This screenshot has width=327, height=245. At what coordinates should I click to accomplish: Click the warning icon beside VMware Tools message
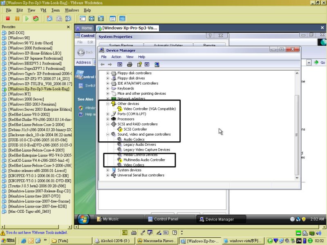(3, 233)
